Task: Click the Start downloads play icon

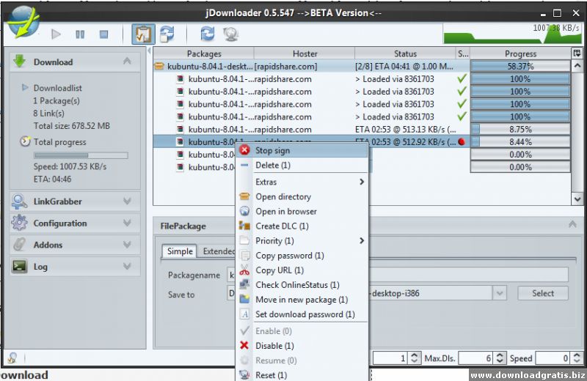Action: tap(56, 34)
